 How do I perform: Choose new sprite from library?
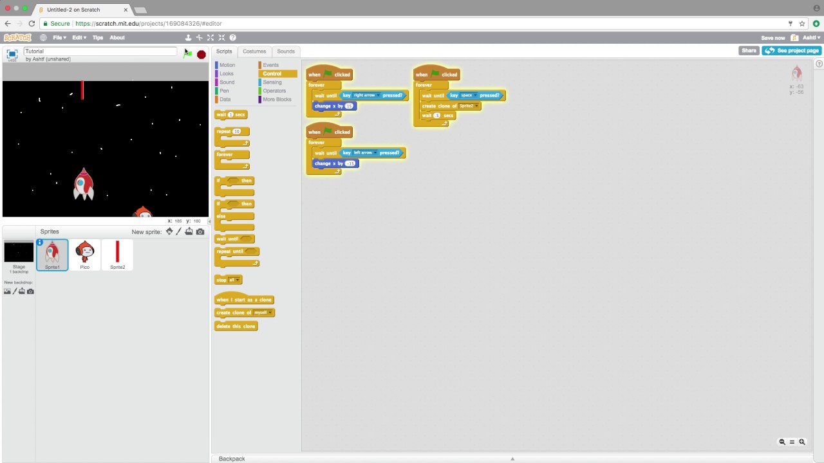[x=169, y=232]
